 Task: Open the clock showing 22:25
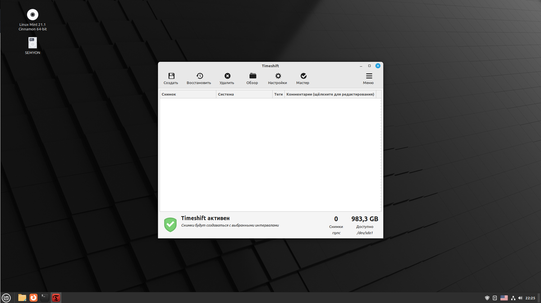(x=530, y=298)
